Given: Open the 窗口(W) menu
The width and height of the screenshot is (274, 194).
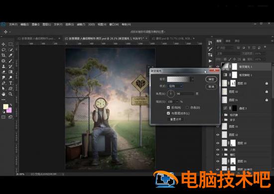Looking at the screenshot, I should coord(114,24).
